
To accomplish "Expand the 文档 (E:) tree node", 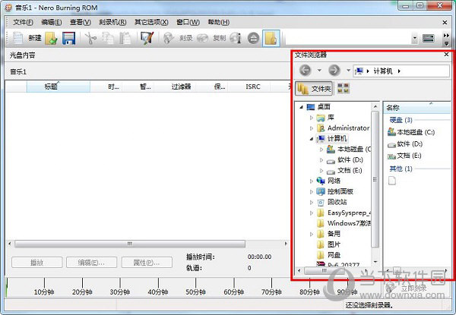I will pyautogui.click(x=321, y=171).
